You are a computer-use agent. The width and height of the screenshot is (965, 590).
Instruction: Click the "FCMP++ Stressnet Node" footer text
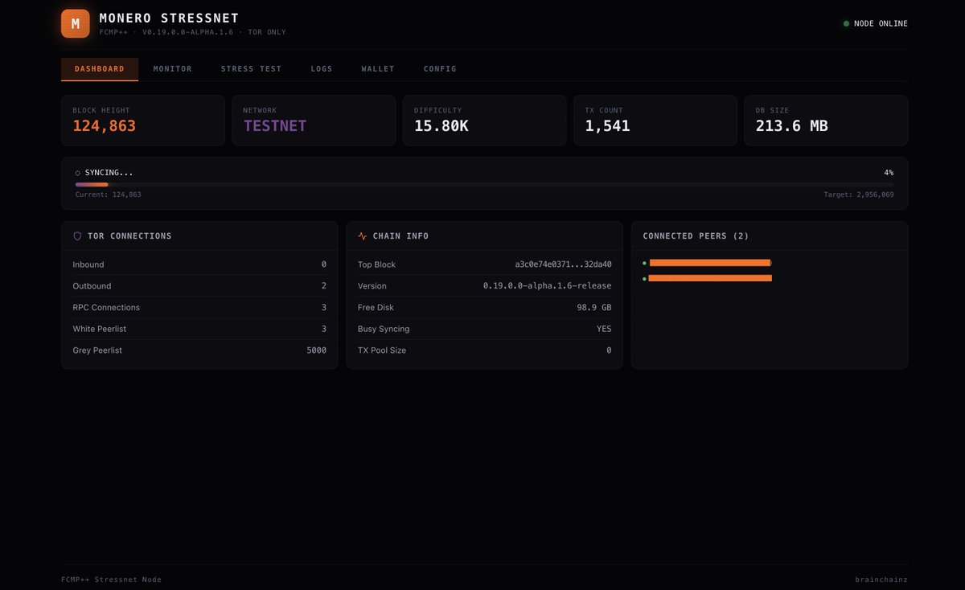[111, 580]
